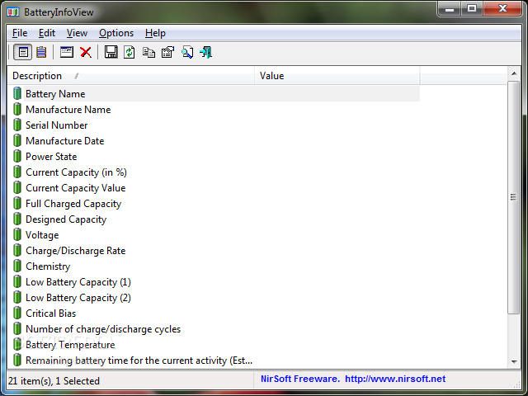Select the Battery Name row
The width and height of the screenshot is (528, 396).
point(215,93)
